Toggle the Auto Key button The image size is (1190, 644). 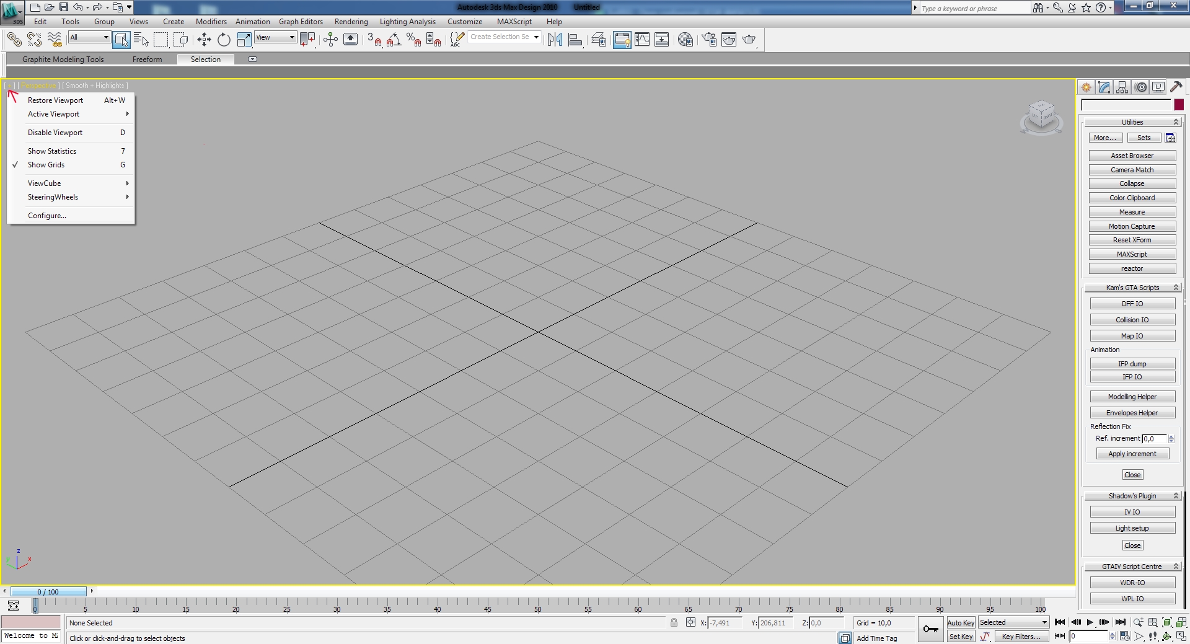[961, 623]
